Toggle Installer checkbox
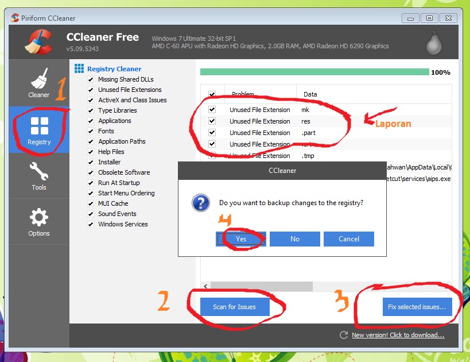Image resolution: width=470 pixels, height=362 pixels. (91, 162)
